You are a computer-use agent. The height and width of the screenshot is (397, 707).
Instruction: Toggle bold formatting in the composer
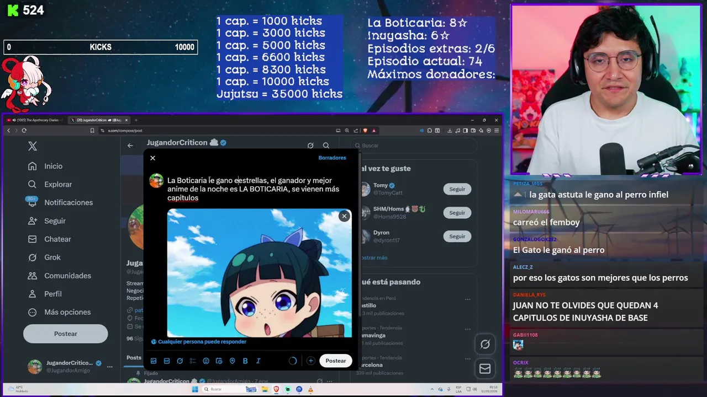[245, 361]
